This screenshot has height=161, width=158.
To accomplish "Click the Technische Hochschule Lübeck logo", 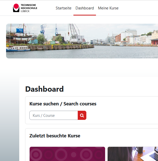I will pyautogui.click(x=25, y=8).
